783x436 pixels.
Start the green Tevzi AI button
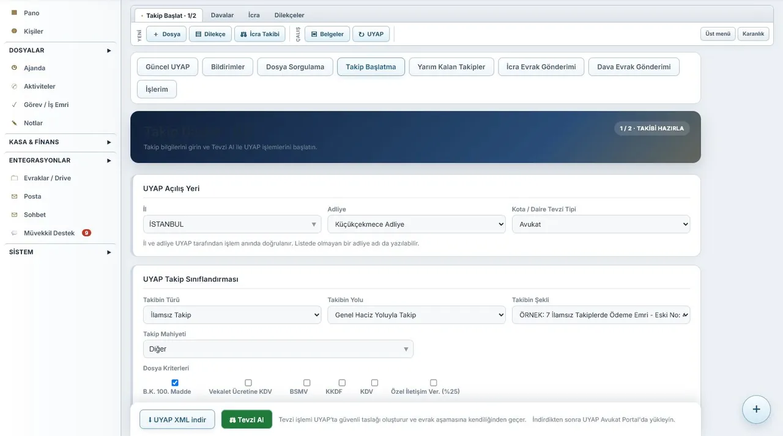[247, 419]
